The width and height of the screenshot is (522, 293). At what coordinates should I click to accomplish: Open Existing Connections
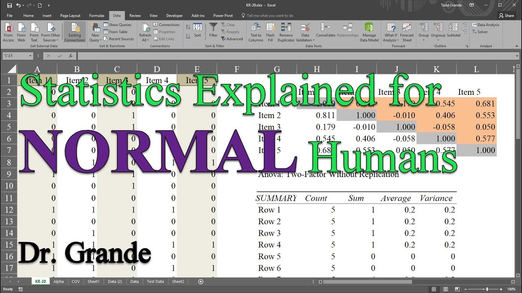[x=75, y=32]
